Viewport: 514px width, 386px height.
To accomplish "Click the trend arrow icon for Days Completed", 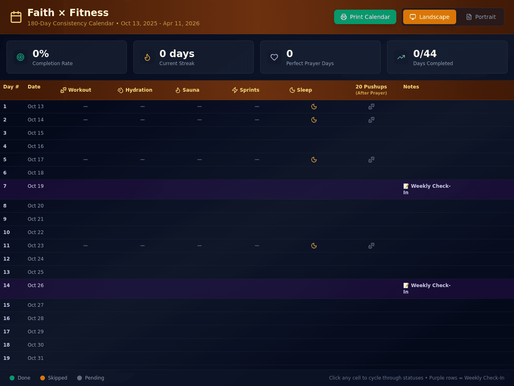I will [x=401, y=57].
